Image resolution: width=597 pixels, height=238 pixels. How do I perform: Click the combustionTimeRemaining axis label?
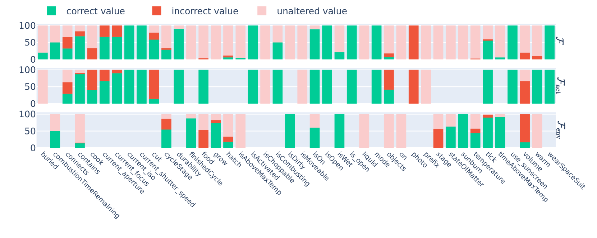(86, 186)
